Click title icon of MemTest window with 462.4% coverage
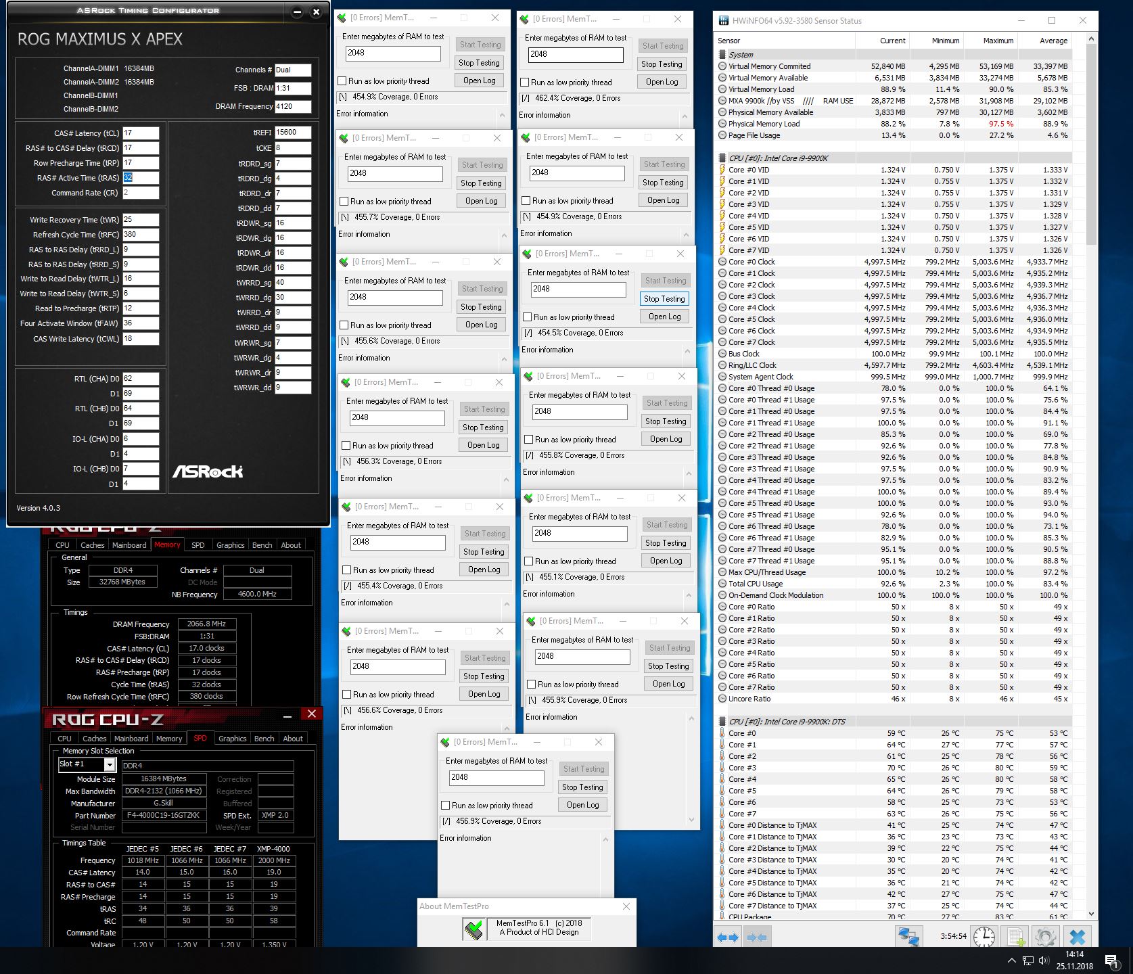 coord(524,19)
